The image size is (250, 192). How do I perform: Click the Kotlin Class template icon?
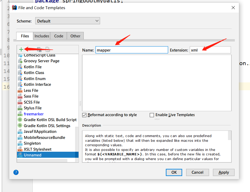[x=20, y=73]
